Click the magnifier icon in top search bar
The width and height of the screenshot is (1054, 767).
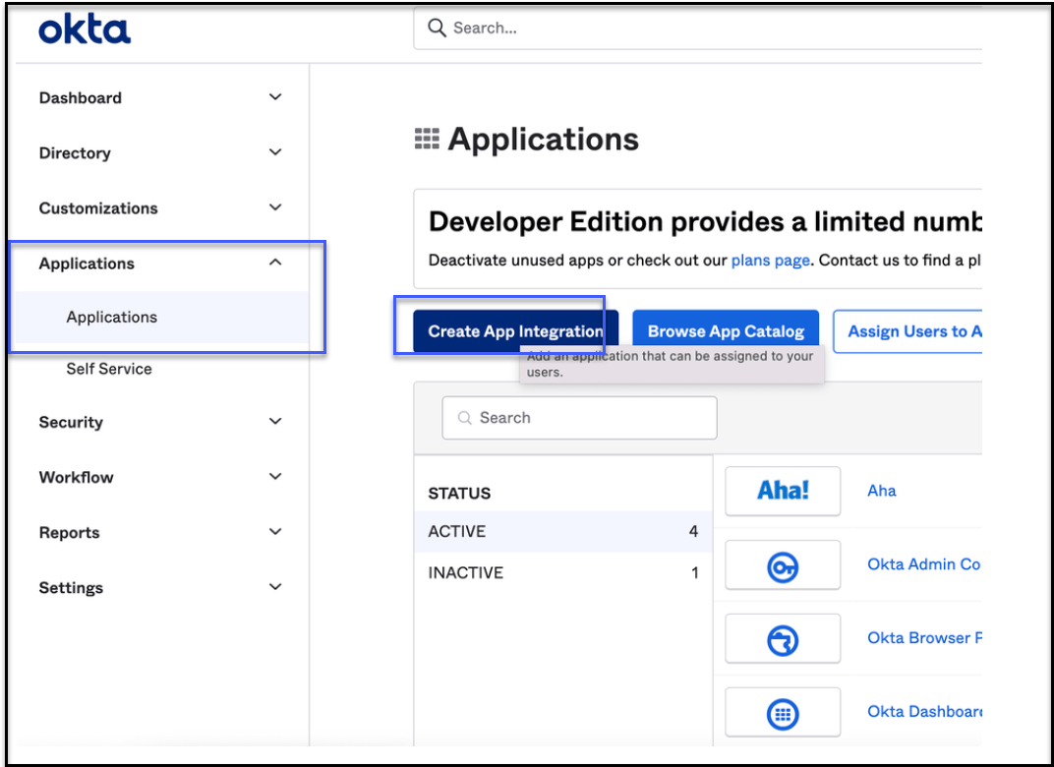[437, 28]
